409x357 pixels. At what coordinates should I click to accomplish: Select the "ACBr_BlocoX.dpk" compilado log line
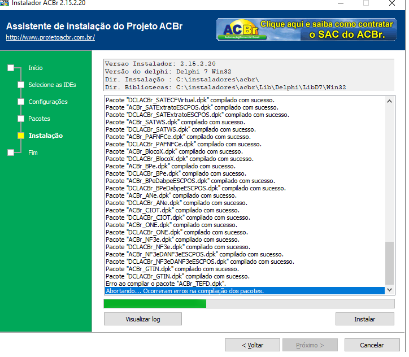245,151
